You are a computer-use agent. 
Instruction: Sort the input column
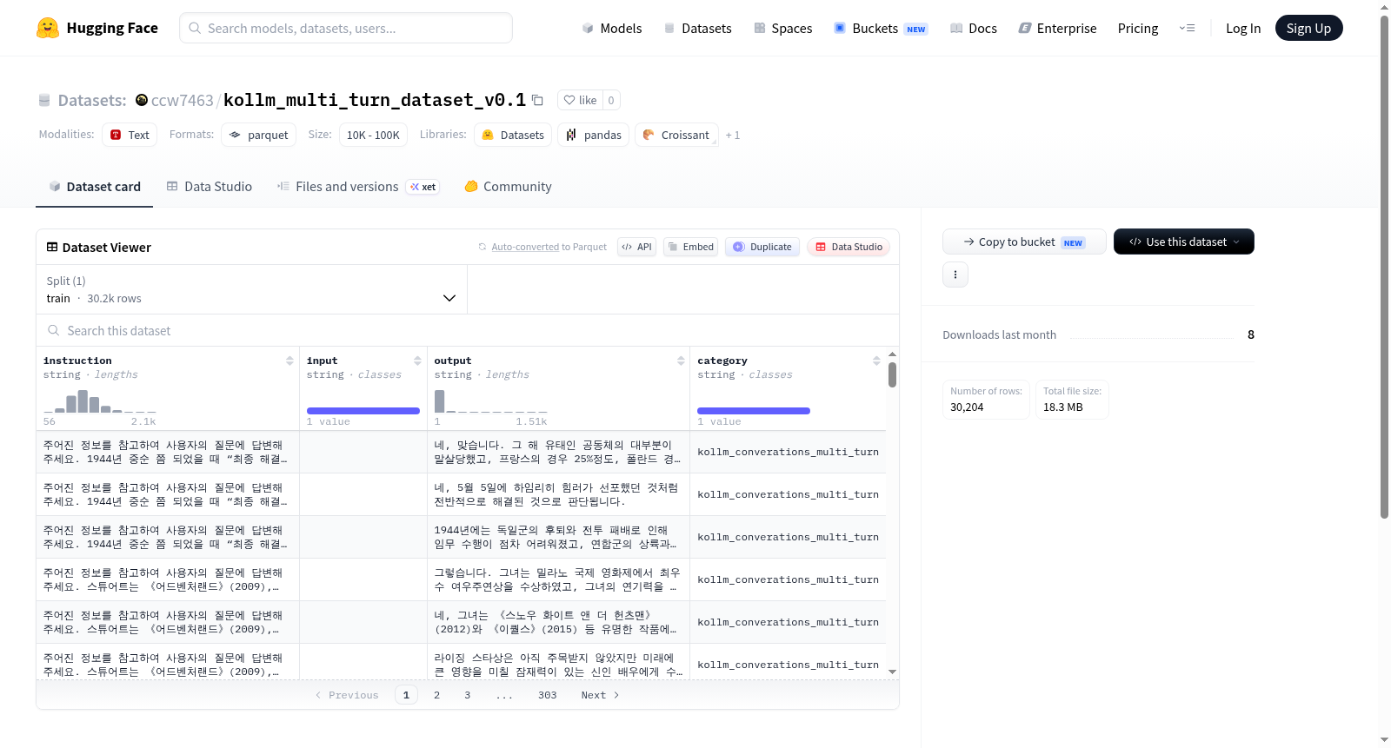(417, 361)
